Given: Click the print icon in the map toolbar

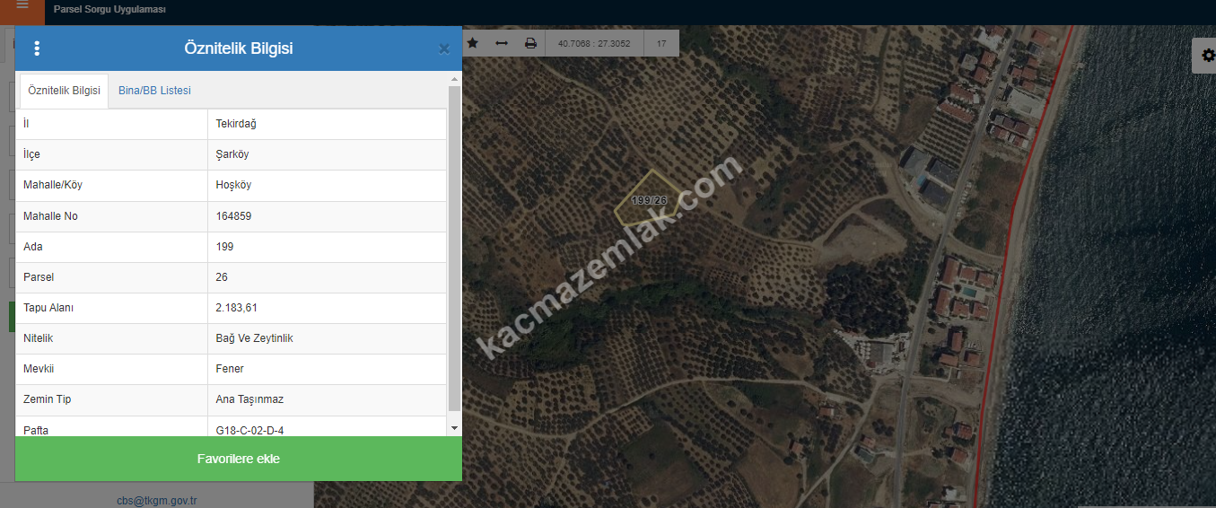Looking at the screenshot, I should (530, 43).
